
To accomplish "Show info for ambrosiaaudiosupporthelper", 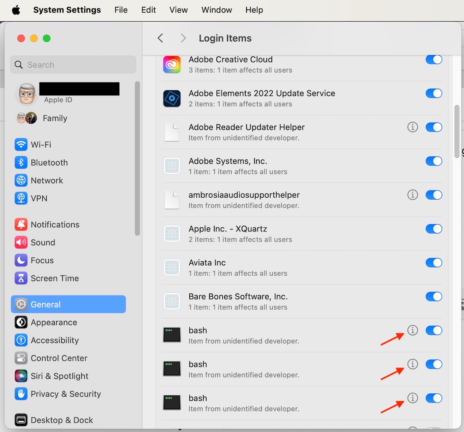I will click(412, 195).
